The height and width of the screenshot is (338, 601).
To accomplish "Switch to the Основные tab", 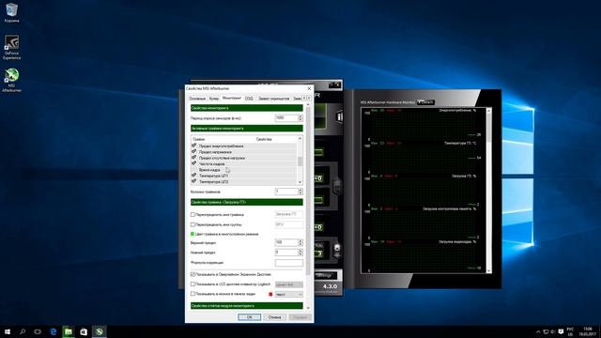I will (197, 99).
